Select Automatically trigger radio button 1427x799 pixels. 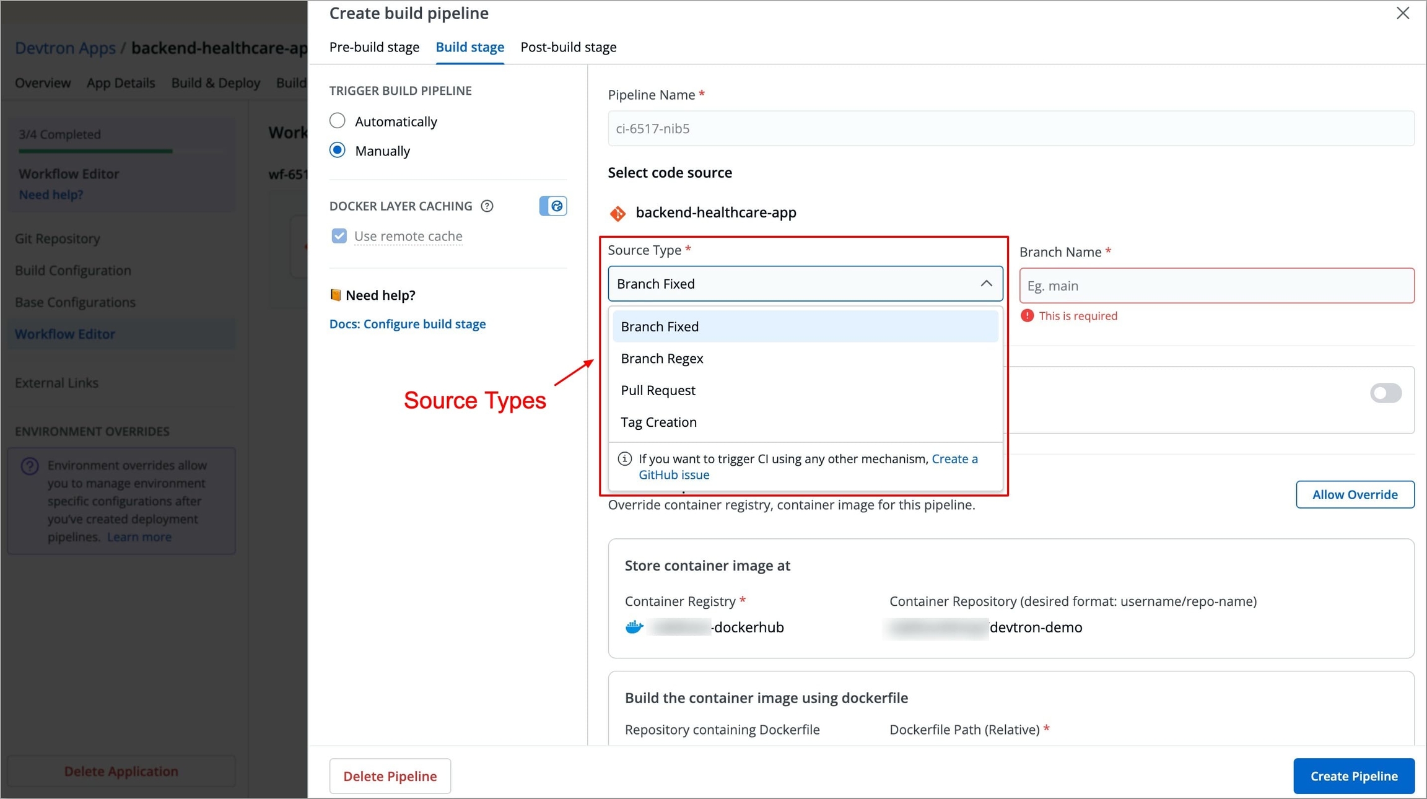(x=338, y=121)
